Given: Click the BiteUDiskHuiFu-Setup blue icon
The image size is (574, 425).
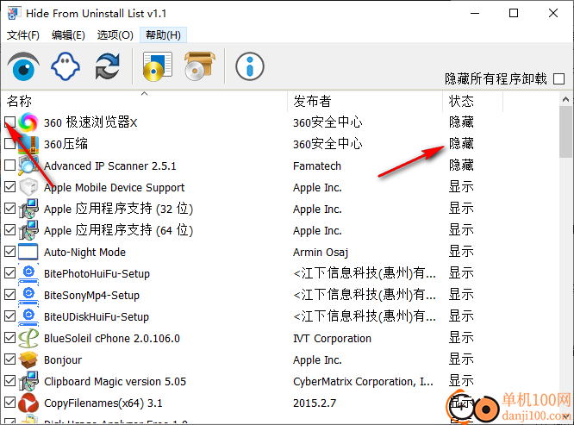Looking at the screenshot, I should [28, 316].
